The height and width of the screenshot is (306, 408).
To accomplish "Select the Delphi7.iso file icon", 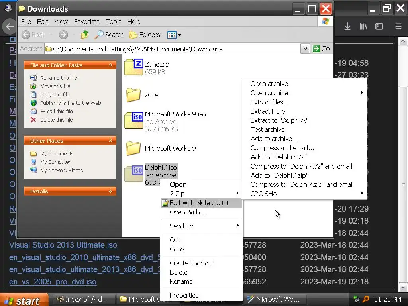I will click(134, 174).
